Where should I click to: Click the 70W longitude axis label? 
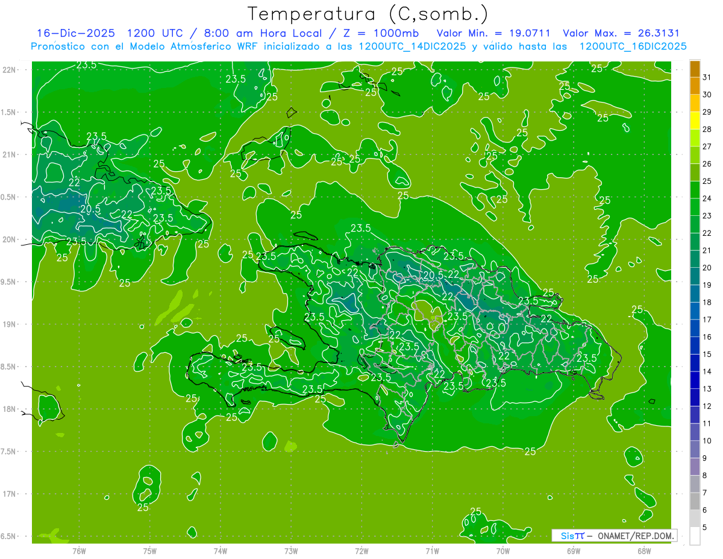click(x=503, y=551)
